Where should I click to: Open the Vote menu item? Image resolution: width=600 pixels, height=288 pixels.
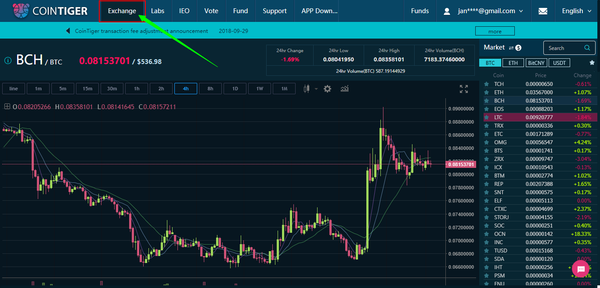point(211,11)
